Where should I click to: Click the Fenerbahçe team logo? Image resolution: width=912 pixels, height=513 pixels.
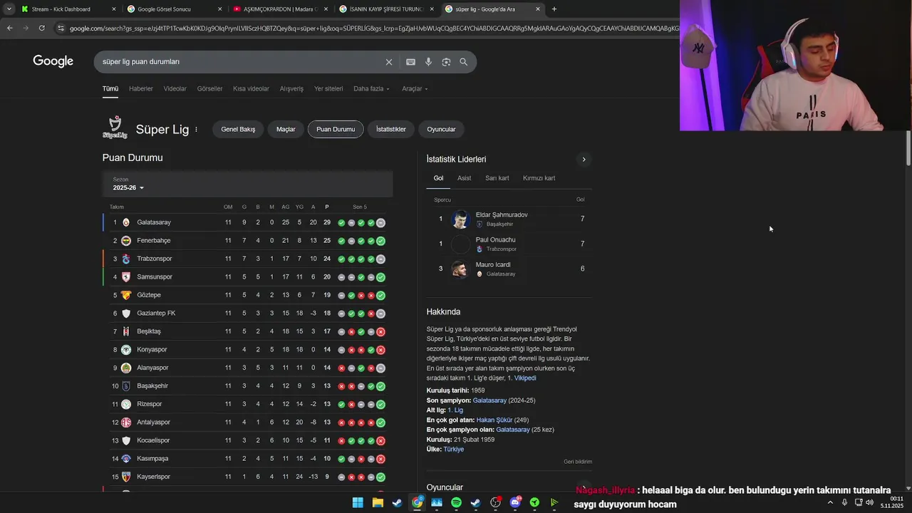[126, 241]
